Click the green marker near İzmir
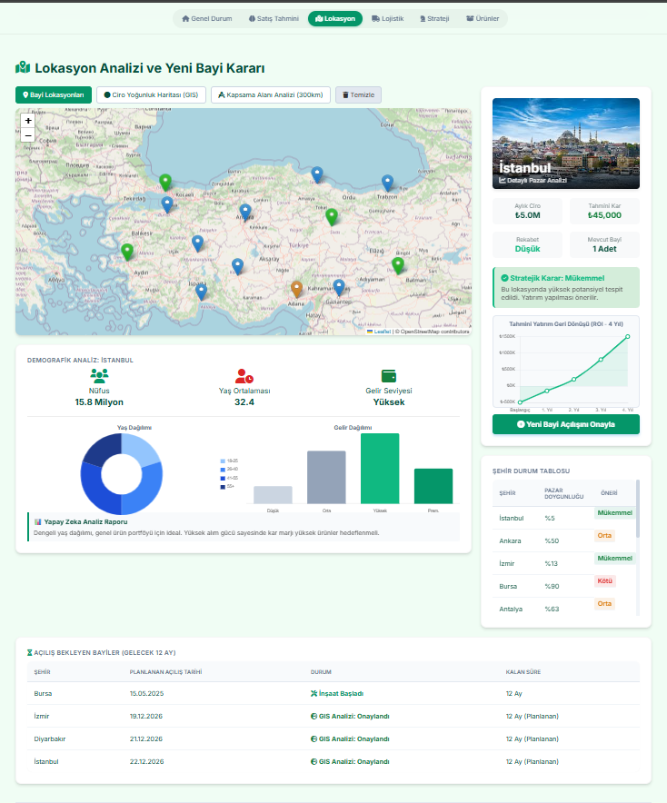The height and width of the screenshot is (803, 667). click(x=127, y=252)
